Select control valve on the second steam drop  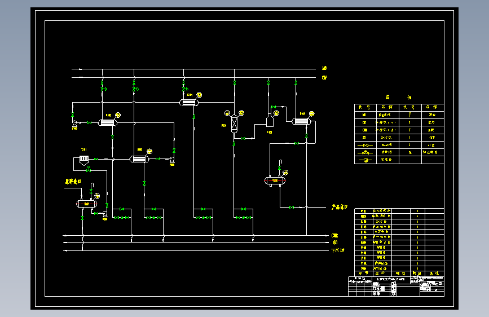tap(135, 89)
